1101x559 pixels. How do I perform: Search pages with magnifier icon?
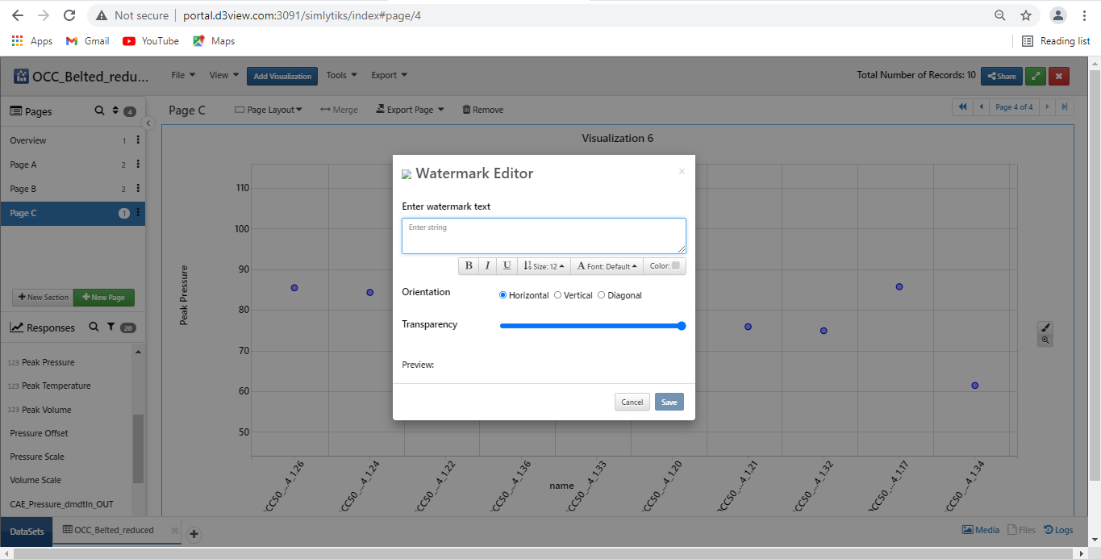coord(99,111)
